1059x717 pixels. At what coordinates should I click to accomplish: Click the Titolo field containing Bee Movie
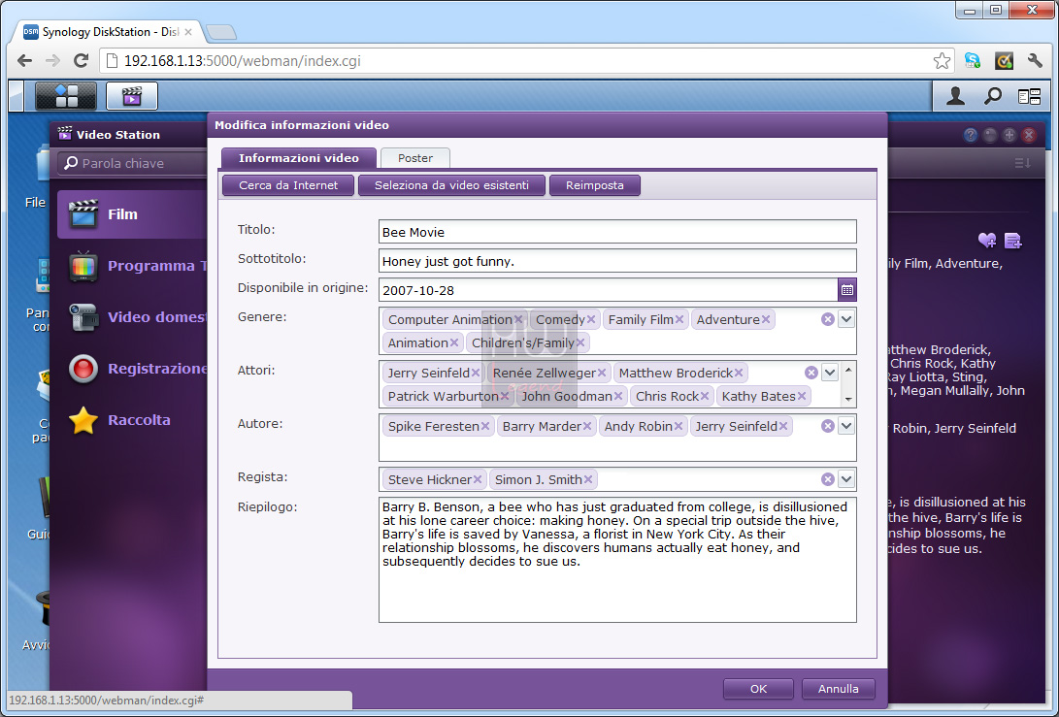point(617,232)
